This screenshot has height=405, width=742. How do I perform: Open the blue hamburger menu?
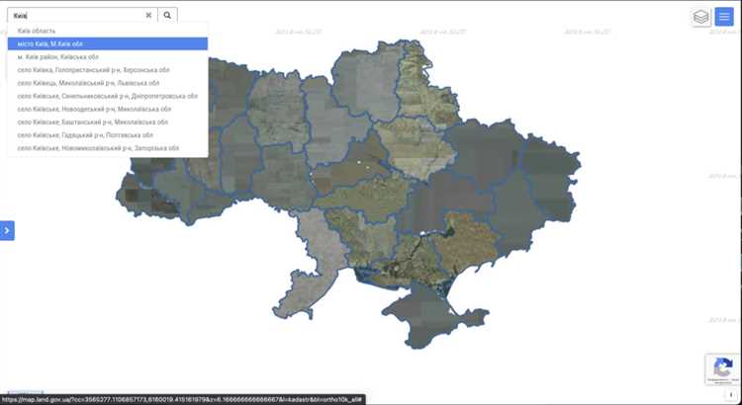(x=724, y=17)
